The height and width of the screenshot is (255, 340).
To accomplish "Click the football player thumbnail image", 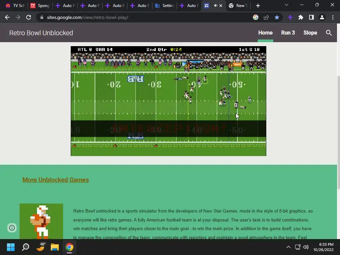I will 41,221.
